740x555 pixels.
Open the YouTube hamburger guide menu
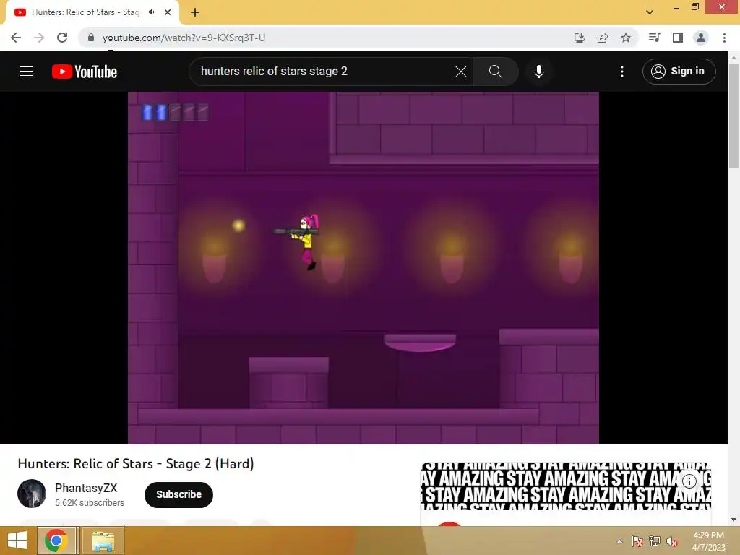[x=26, y=72]
